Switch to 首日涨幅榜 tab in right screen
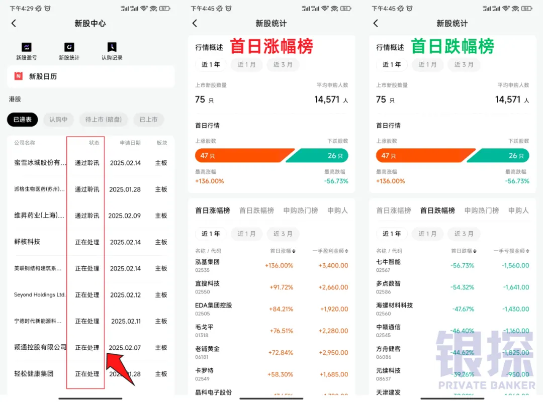This screenshot has height=402, width=543. click(394, 210)
